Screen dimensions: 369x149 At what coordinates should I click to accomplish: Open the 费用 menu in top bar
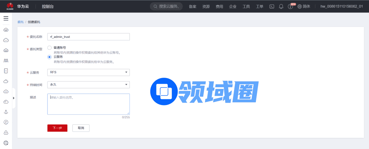[219, 6]
